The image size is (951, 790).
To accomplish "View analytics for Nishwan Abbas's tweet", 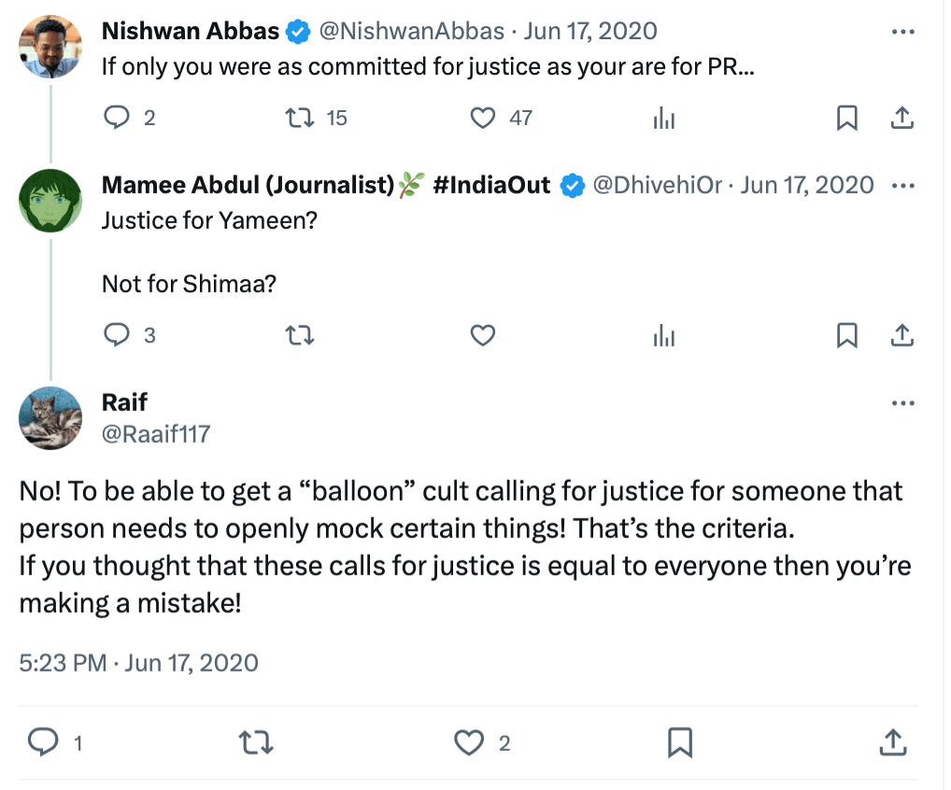I will coord(663,118).
